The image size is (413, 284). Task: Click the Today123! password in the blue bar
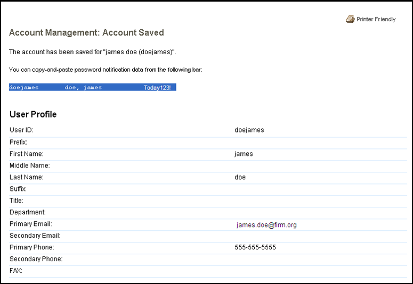(157, 88)
